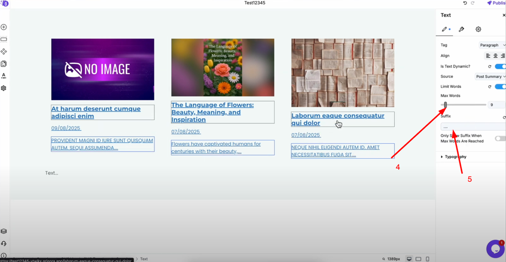Screen dimensions: 506x262
Task: Switch to desktop preview mode
Action: tap(409, 259)
